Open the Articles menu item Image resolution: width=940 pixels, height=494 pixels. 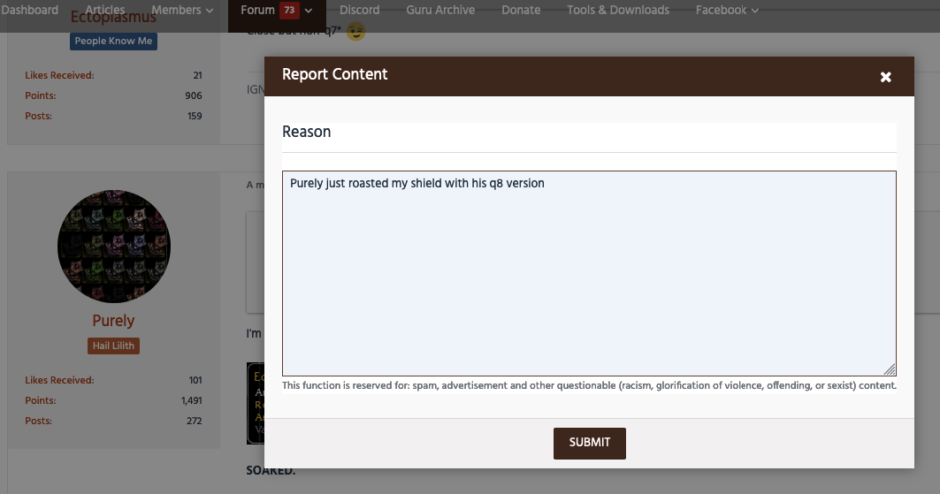coord(105,10)
